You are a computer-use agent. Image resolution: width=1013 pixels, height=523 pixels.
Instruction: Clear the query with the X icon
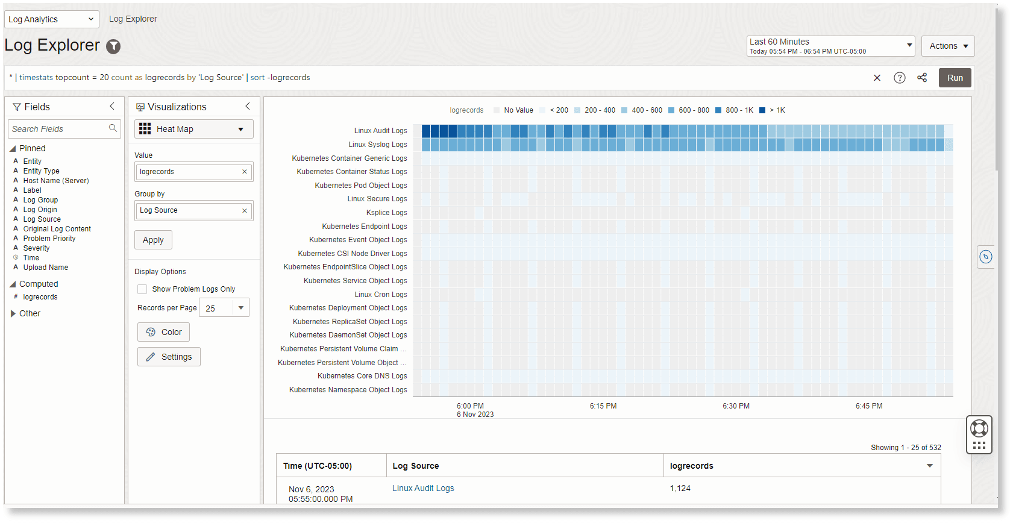tap(877, 78)
